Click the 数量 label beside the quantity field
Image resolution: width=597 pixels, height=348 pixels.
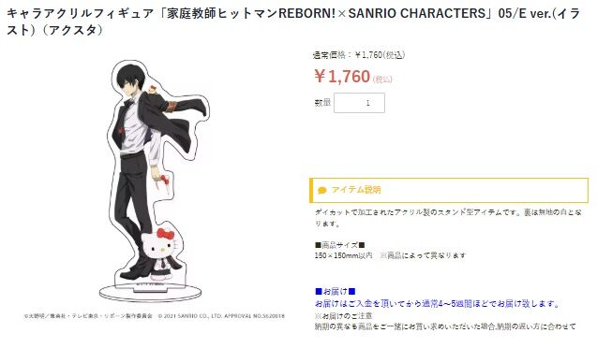[322, 103]
